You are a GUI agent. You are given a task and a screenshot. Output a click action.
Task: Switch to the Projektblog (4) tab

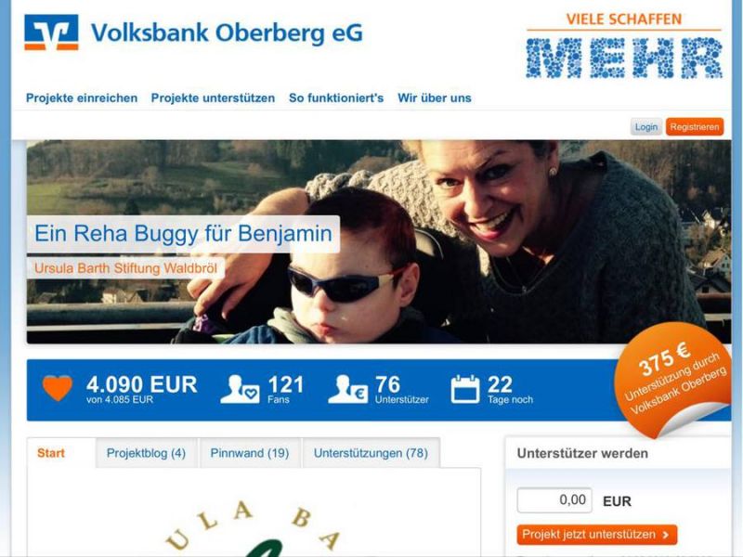[x=146, y=453]
